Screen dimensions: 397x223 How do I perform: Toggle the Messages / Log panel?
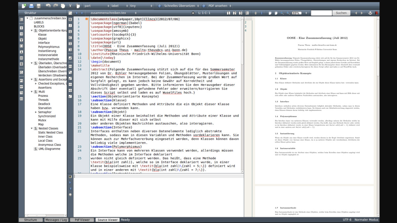[56, 220]
